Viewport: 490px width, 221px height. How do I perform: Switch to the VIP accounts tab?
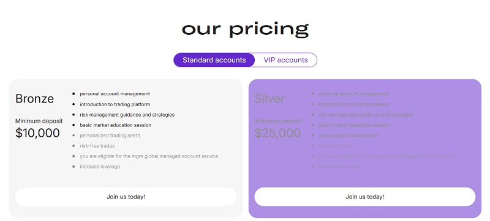pos(285,60)
